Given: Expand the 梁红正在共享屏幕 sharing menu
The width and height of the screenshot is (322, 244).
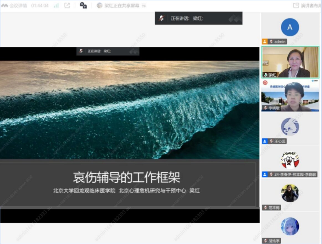Looking at the screenshot, I should coord(144,6).
